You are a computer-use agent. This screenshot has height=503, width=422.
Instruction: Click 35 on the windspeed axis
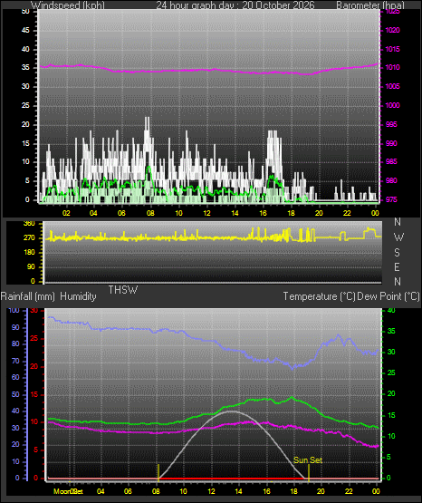(25, 67)
